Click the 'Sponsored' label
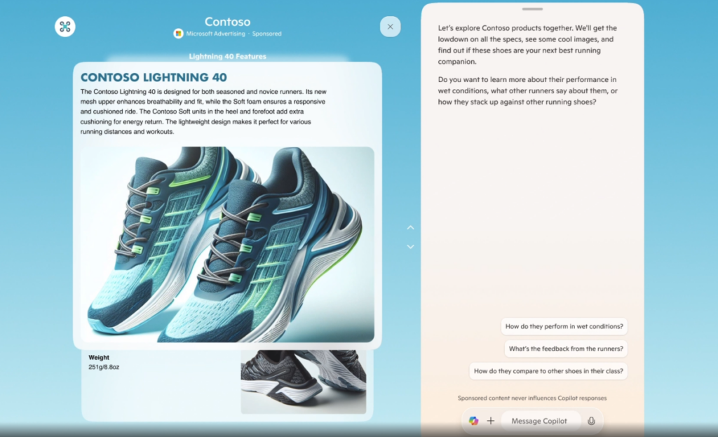Viewport: 718px width, 437px height. (266, 34)
